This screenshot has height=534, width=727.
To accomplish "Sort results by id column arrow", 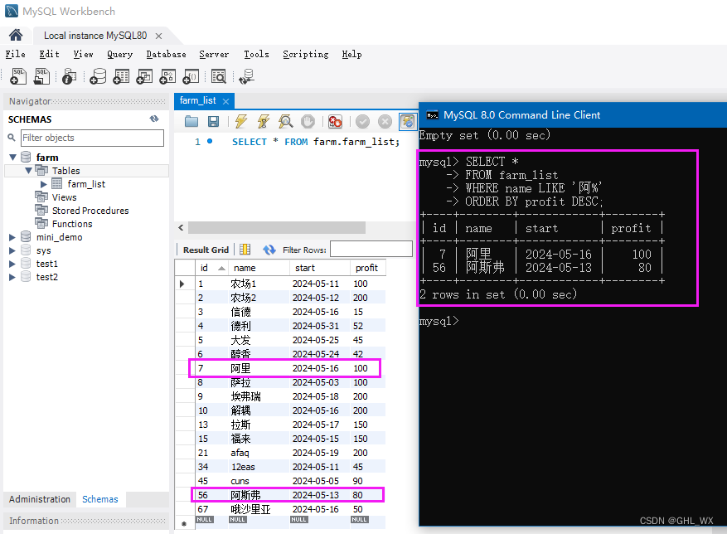I will (221, 268).
